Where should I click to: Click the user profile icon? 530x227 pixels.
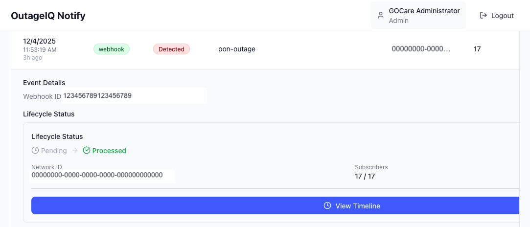(x=381, y=15)
